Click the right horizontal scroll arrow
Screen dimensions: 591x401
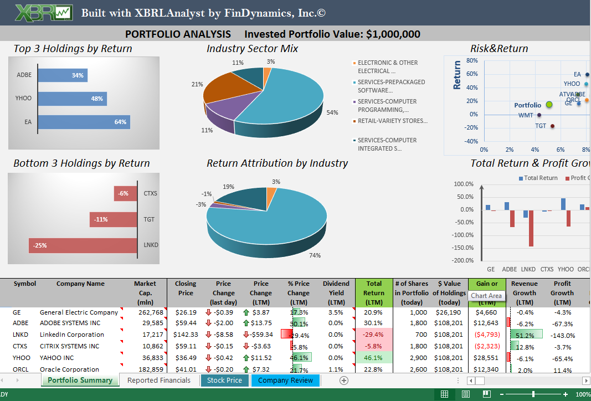click(x=586, y=381)
